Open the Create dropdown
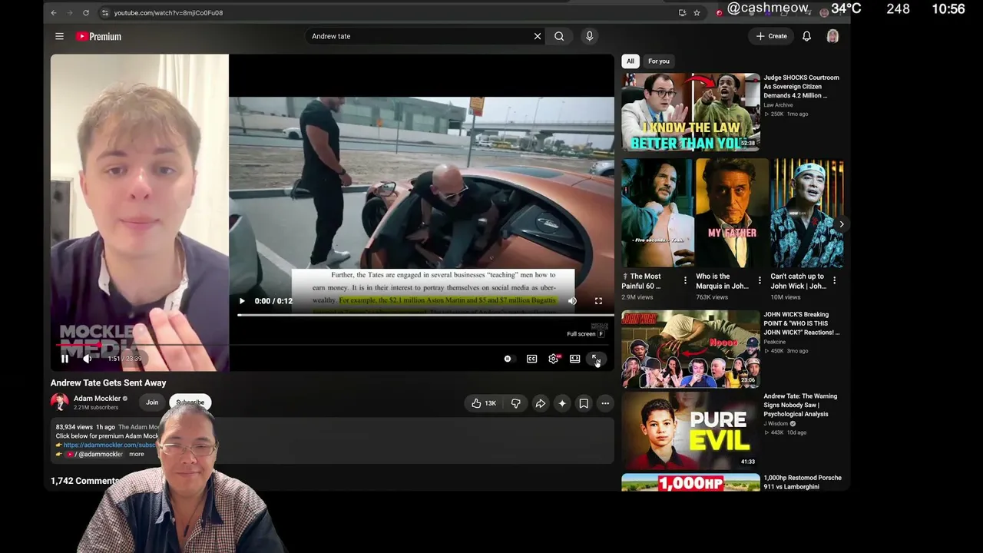 tap(772, 36)
